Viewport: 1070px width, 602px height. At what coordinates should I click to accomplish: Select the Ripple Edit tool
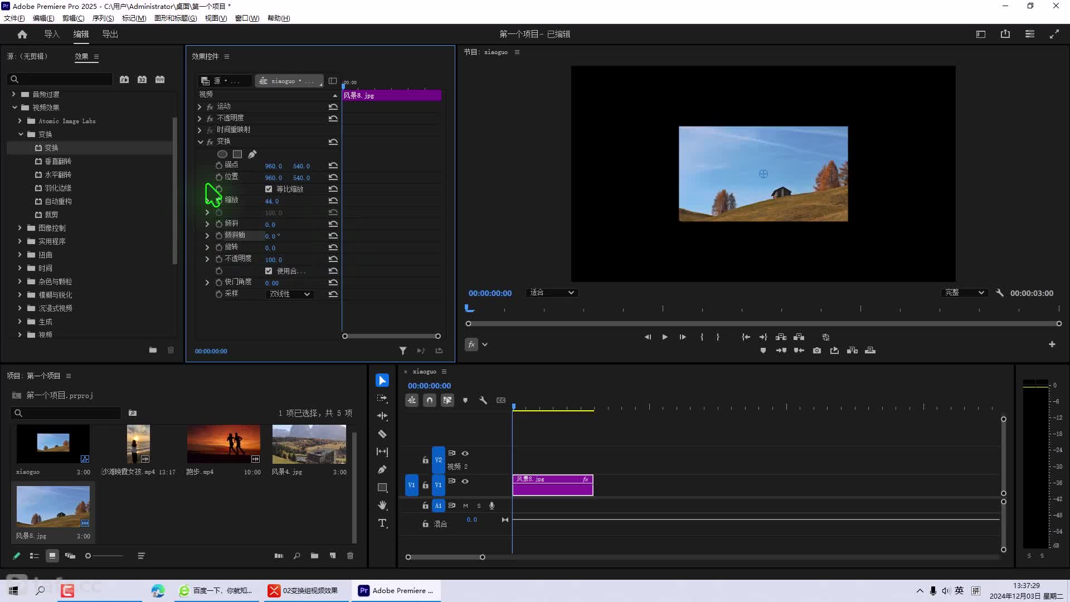point(382,416)
